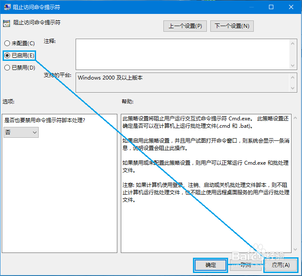Click the 下一个设置(N) button
The height and width of the screenshot is (276, 302).
[x=232, y=26]
